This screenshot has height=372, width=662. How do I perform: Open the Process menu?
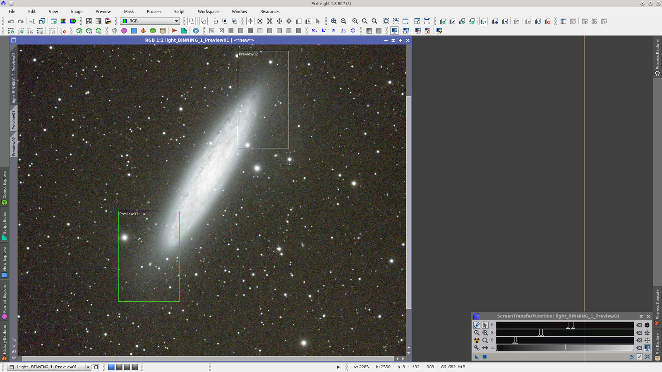[154, 12]
